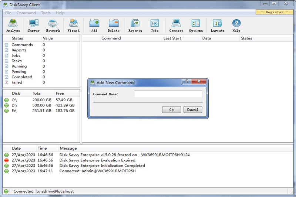Open the Layouts toolbar icon

[218, 26]
